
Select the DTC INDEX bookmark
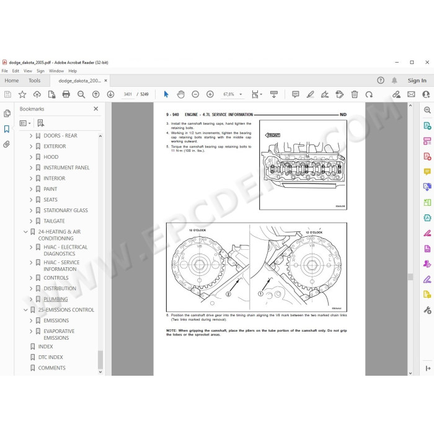[51, 357]
